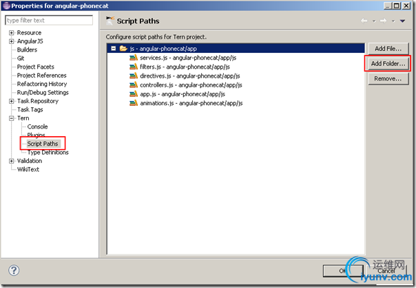Viewport: 416px width, 288px height.
Task: Select Project References page
Action: pos(41,76)
